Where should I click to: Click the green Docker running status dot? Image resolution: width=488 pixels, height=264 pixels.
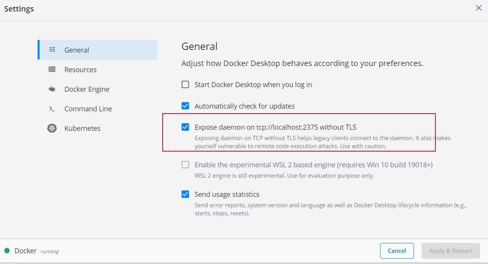click(7, 251)
